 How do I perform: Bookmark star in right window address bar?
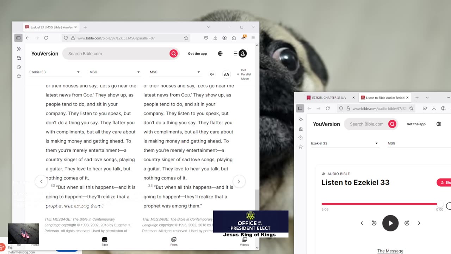[411, 108]
